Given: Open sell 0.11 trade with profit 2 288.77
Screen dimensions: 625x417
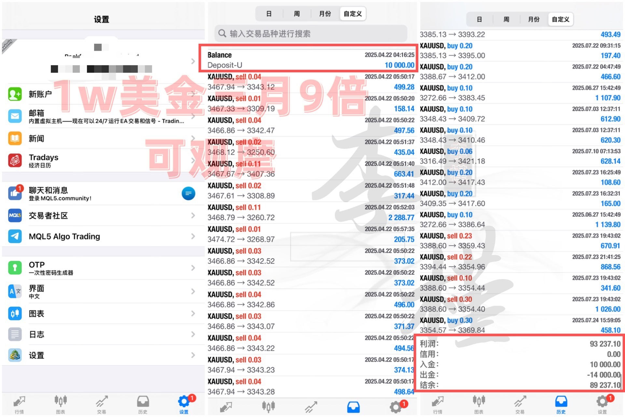Looking at the screenshot, I should (311, 212).
